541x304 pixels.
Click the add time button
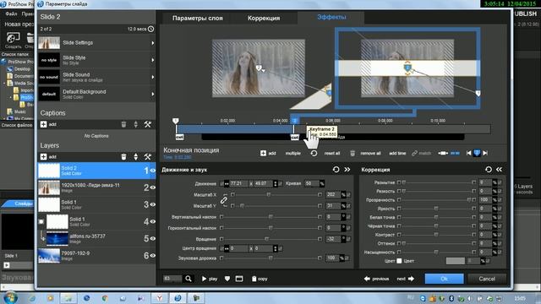point(397,153)
